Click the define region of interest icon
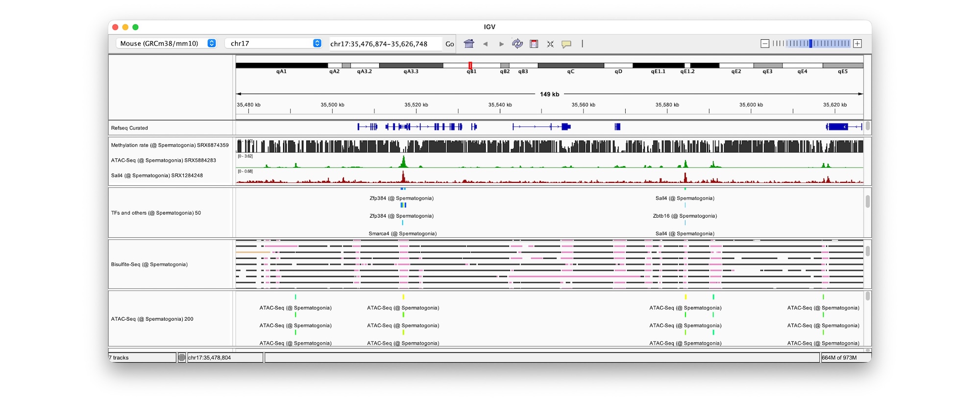The image size is (980, 400). pos(534,44)
